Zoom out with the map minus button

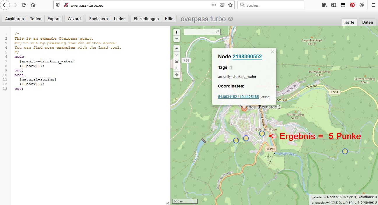[x=177, y=39]
